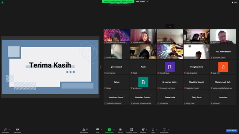Click muted mic icon on Suci Rahmadhani's label
This screenshot has height=134, width=239.
pos(212,58)
